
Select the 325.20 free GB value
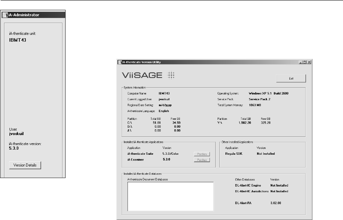tap(266, 123)
